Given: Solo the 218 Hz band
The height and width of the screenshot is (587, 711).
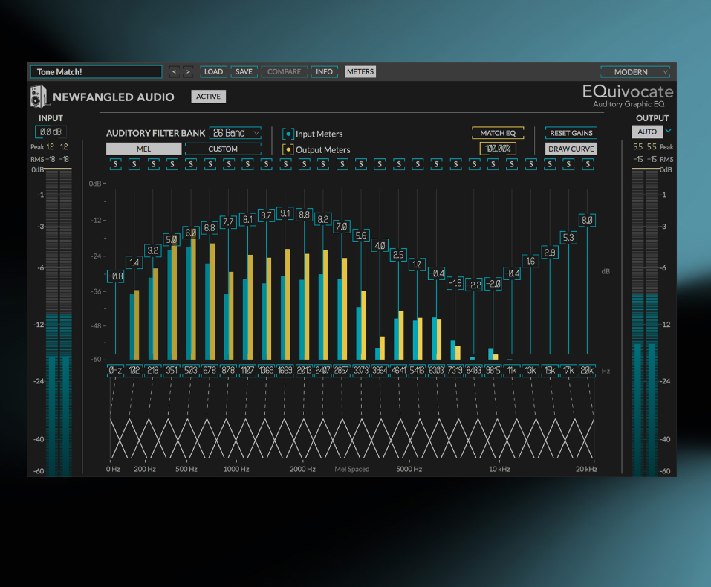Looking at the screenshot, I should tap(153, 164).
